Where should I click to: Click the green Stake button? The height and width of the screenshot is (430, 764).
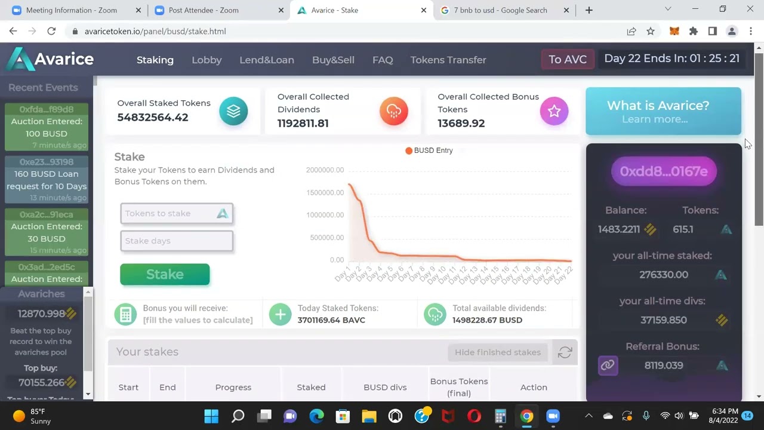165,274
